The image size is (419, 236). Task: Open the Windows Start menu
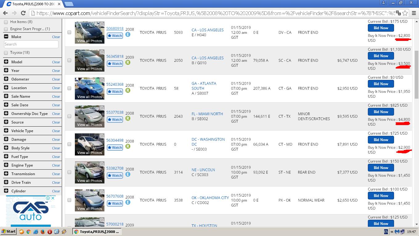coord(9,232)
